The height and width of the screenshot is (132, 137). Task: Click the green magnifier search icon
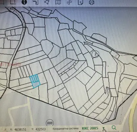point(114,128)
